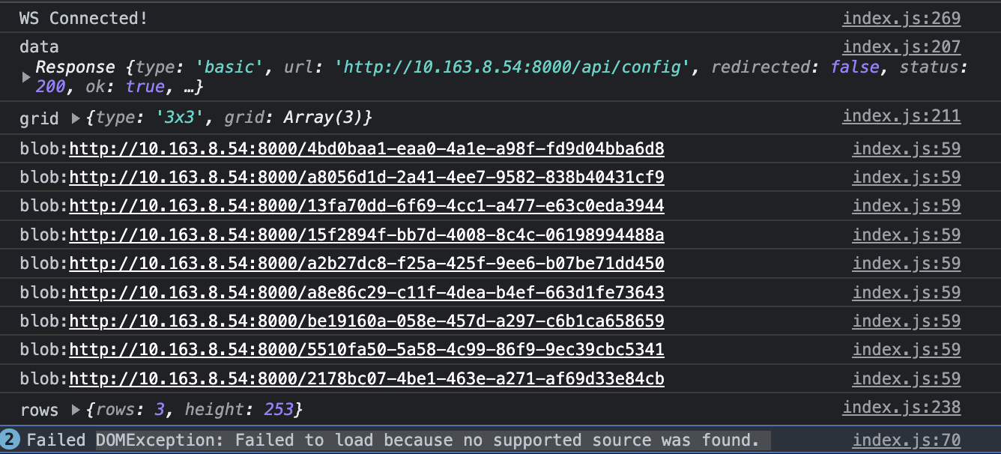Expand the rows object with height 253
The image size is (1001, 454).
76,410
